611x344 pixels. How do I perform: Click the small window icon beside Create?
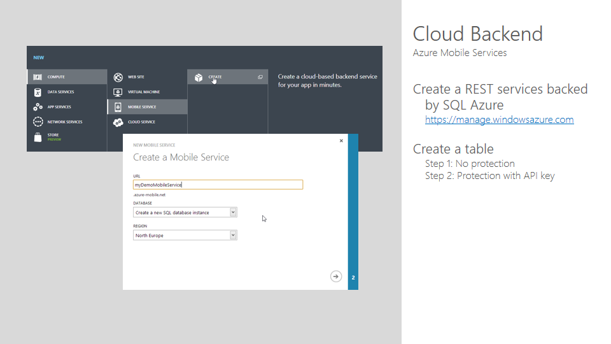pos(260,77)
